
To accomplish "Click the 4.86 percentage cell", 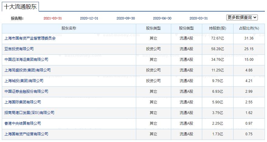I will [249, 70].
